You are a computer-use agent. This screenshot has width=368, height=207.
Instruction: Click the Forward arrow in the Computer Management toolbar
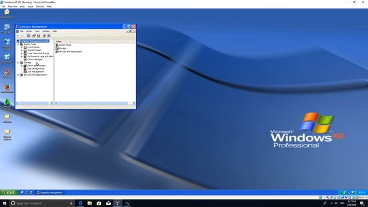tap(22, 36)
